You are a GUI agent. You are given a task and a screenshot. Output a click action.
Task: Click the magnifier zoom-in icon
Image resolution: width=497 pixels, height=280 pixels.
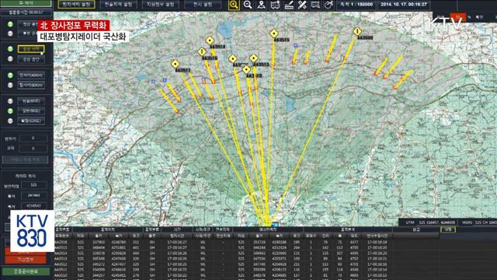tap(234, 5)
